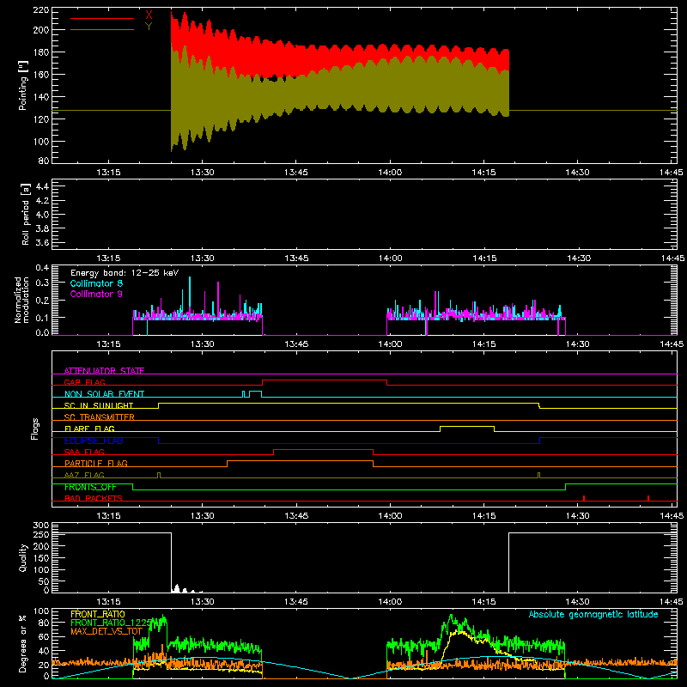Click the 'Absolute geomagnetic latitude' label
The width and height of the screenshot is (687, 687).
point(593,614)
